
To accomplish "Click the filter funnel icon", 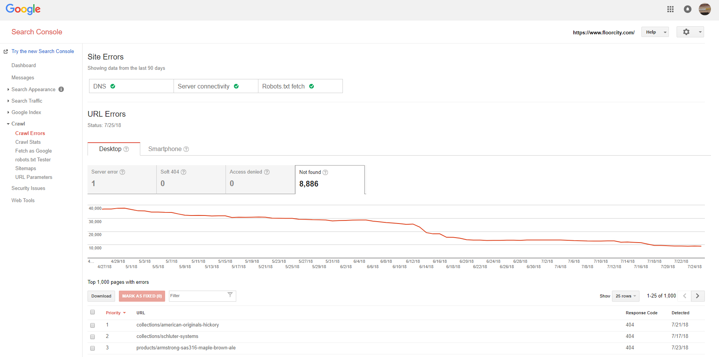I will tap(230, 294).
